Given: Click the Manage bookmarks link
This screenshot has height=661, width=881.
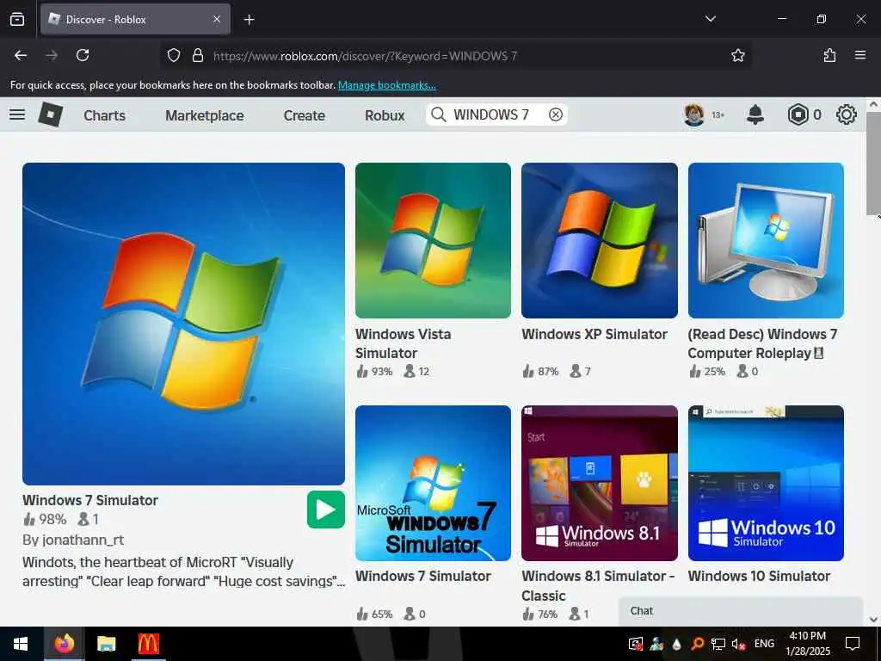Looking at the screenshot, I should 386,85.
